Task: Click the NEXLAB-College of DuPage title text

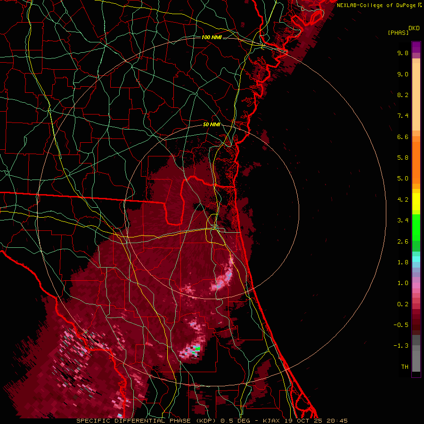Action: coord(376,5)
